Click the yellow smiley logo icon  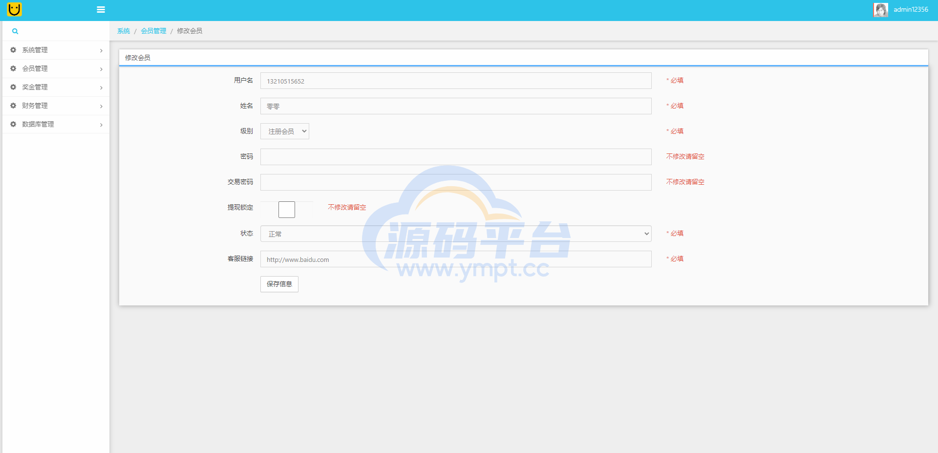[x=15, y=9]
